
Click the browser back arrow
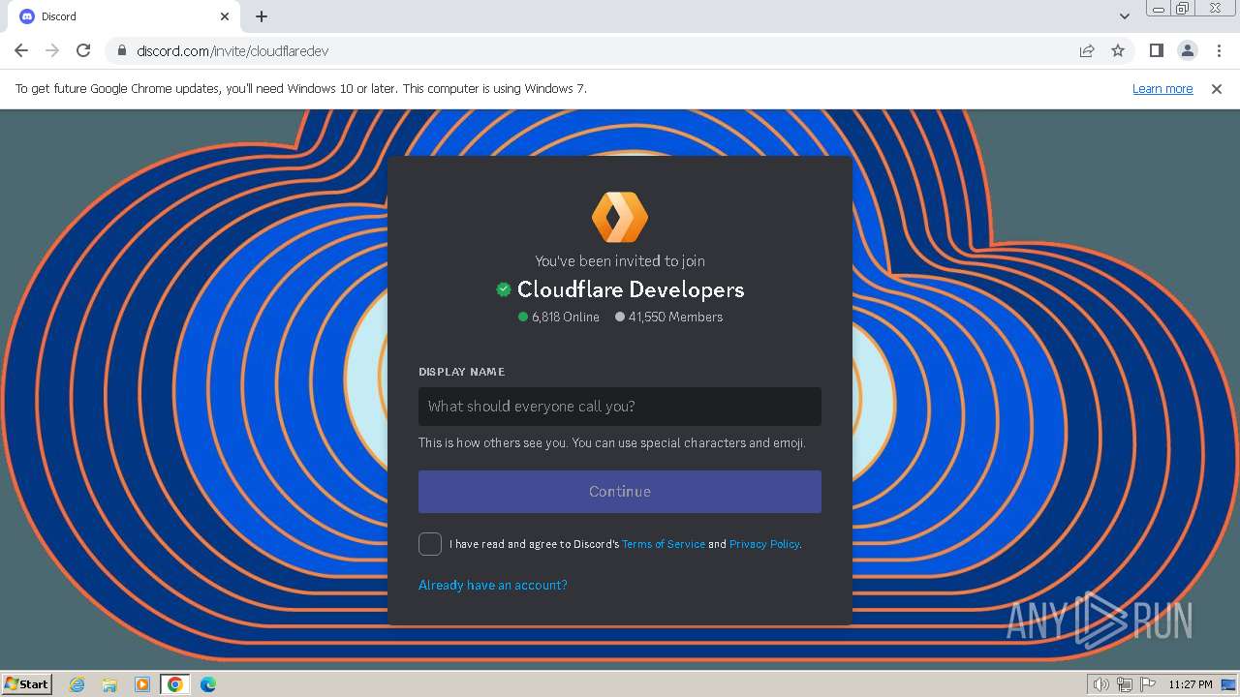[x=21, y=50]
